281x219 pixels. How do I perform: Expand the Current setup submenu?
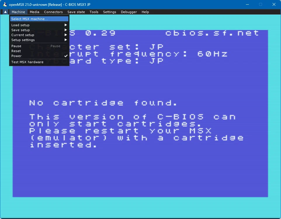(x=39, y=35)
